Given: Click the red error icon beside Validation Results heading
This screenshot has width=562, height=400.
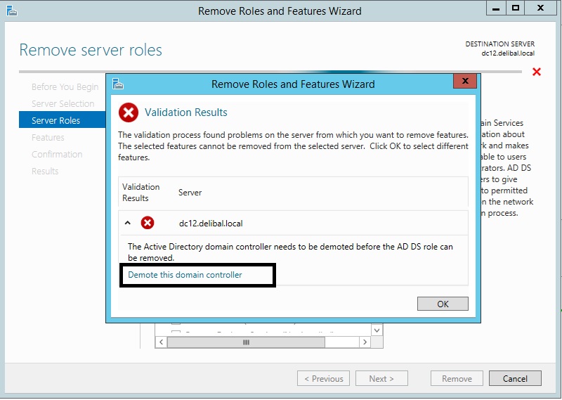Looking at the screenshot, I should (x=129, y=112).
